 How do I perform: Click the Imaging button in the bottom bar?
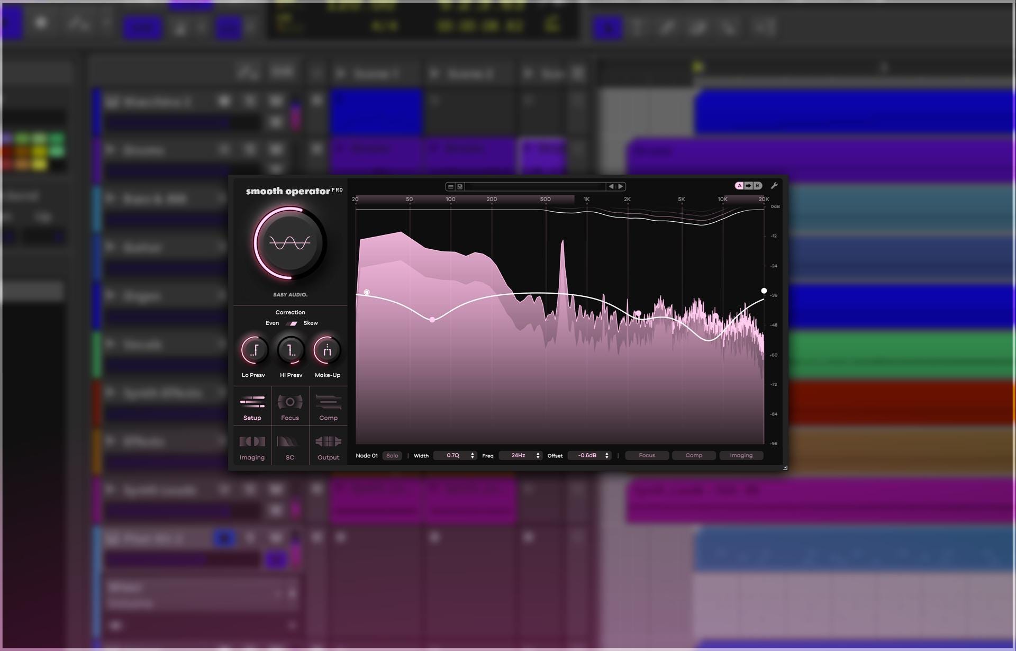741,456
